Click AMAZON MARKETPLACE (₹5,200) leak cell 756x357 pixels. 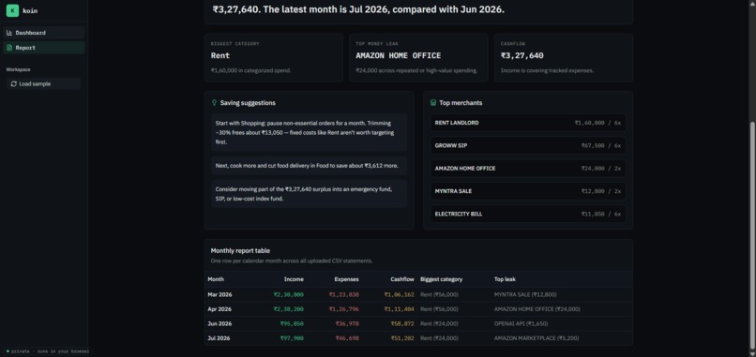537,338
